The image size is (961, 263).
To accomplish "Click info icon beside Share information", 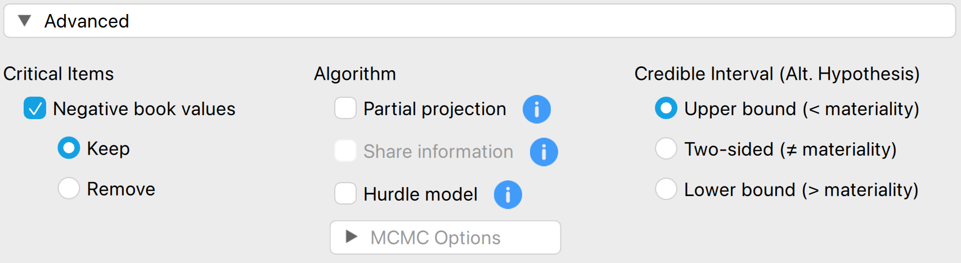I will coord(544,152).
